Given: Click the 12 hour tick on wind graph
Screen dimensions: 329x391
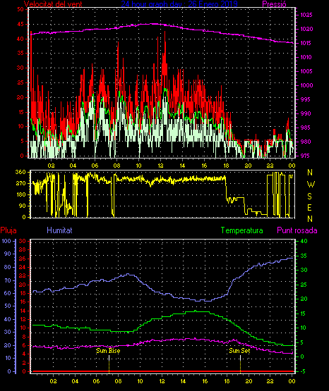Looking at the screenshot, I should point(160,166).
